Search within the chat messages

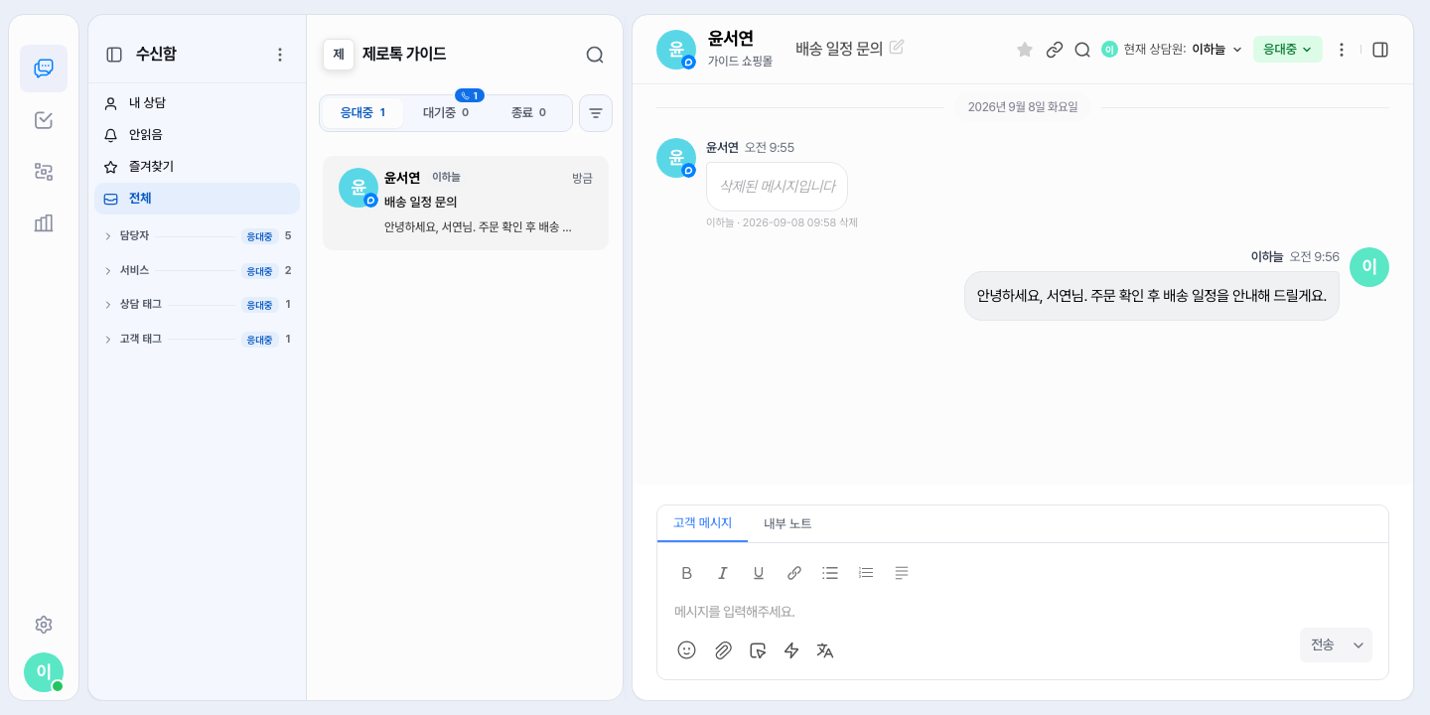1082,50
